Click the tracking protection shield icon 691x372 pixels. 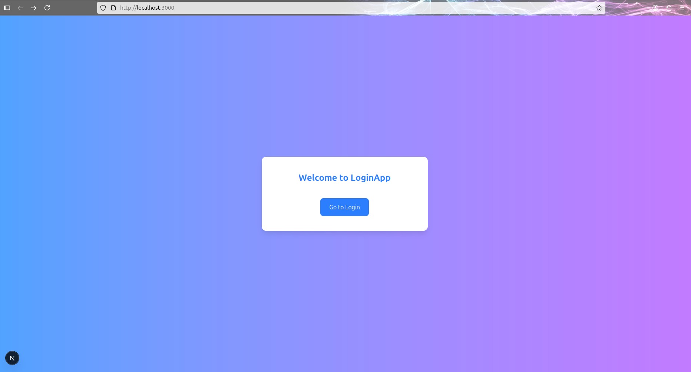[103, 7]
